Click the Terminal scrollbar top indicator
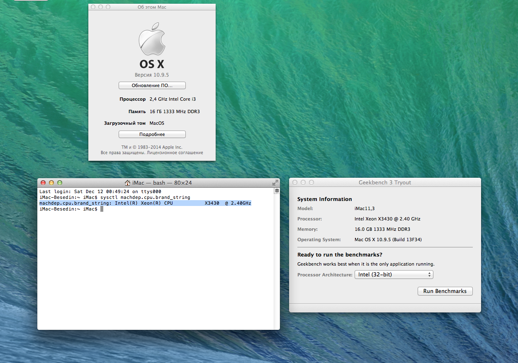Image resolution: width=518 pixels, height=363 pixels. [x=277, y=191]
